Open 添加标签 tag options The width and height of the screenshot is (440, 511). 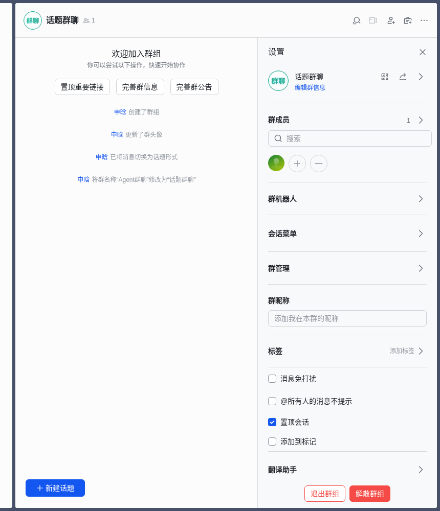pyautogui.click(x=406, y=351)
